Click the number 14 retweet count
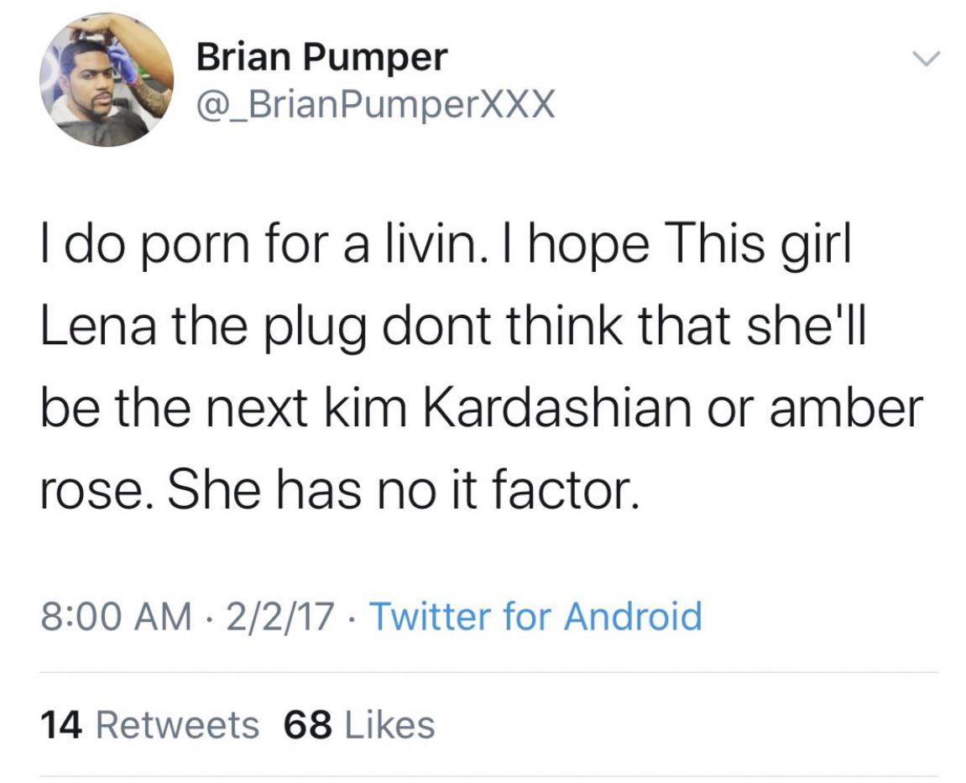Viewport: 966px width, 783px height. point(61,724)
